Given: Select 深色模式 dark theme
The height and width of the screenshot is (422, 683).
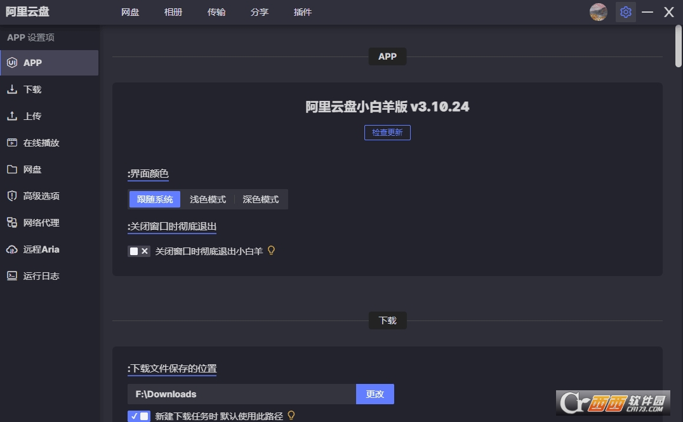Looking at the screenshot, I should tap(260, 199).
